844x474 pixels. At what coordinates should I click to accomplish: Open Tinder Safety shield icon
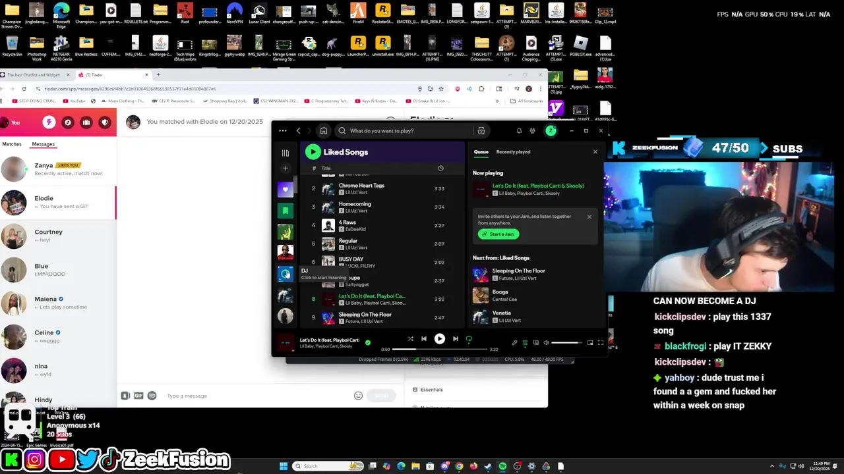pyautogui.click(x=104, y=122)
